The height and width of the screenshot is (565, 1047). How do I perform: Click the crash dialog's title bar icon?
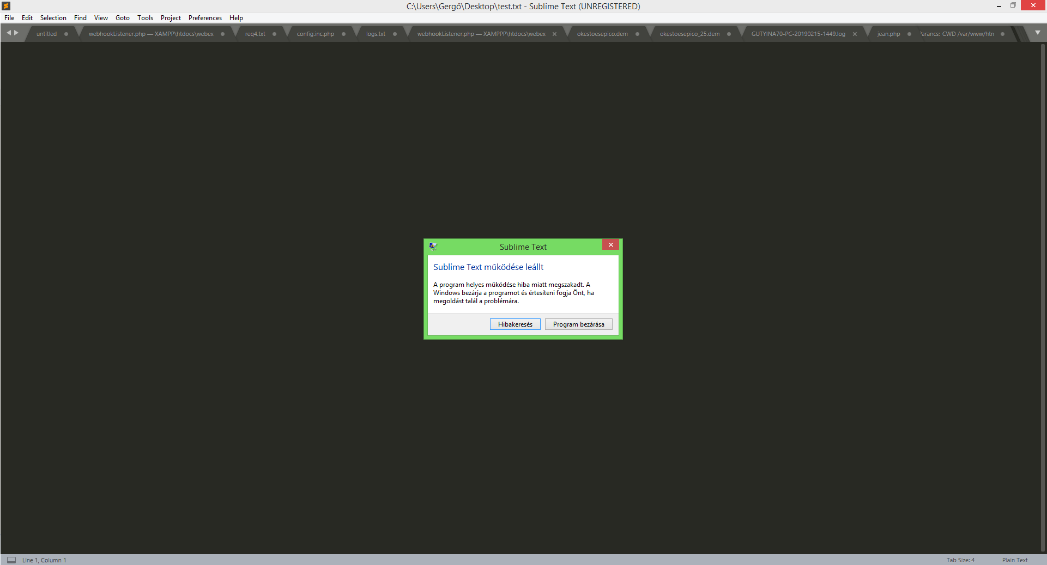pyautogui.click(x=433, y=247)
